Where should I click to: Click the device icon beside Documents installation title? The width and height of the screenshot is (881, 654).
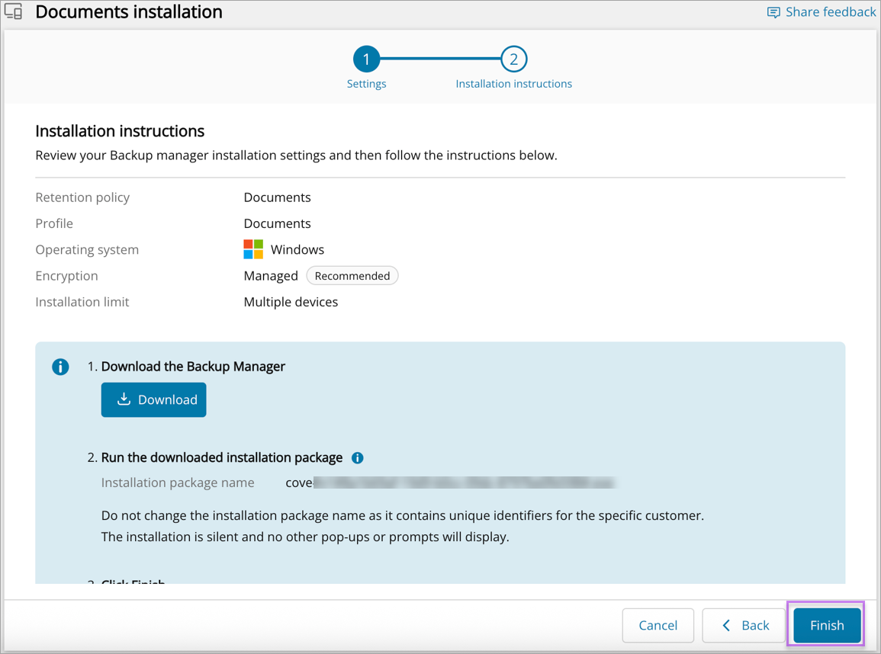click(x=14, y=12)
